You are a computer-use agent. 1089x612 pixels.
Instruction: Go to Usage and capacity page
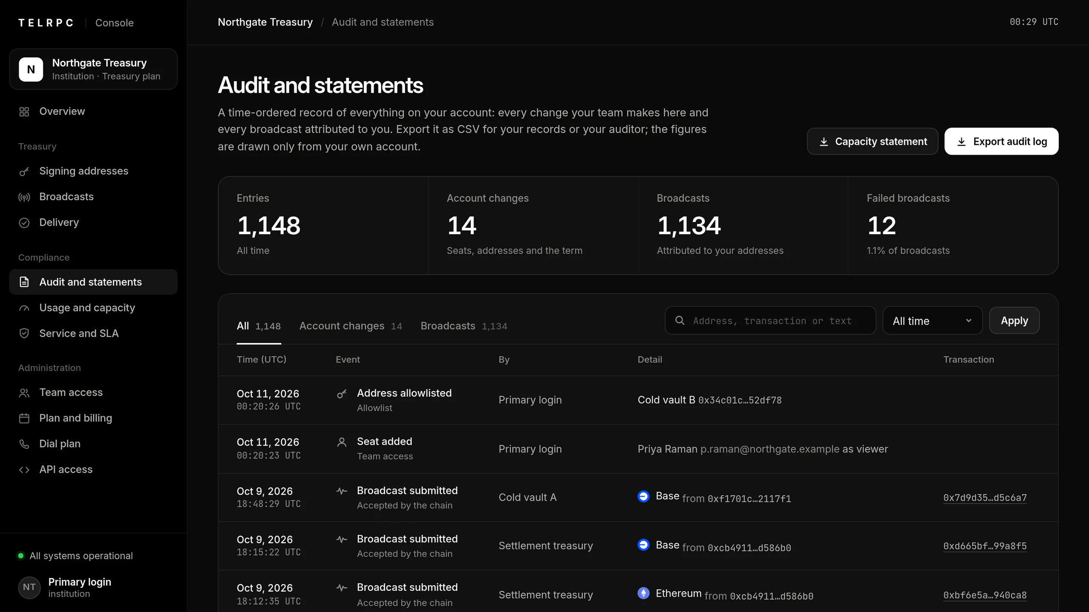(93, 308)
